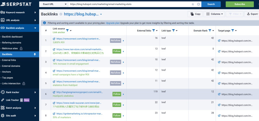Click the Filter button
Viewport: 259px width, 121px height.
pyautogui.click(x=234, y=14)
